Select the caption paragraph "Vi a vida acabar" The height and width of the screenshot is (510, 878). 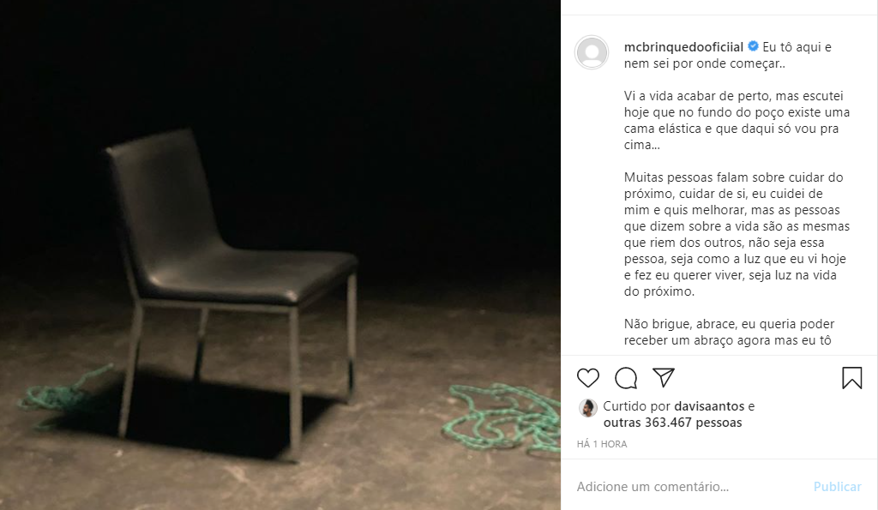tap(737, 120)
